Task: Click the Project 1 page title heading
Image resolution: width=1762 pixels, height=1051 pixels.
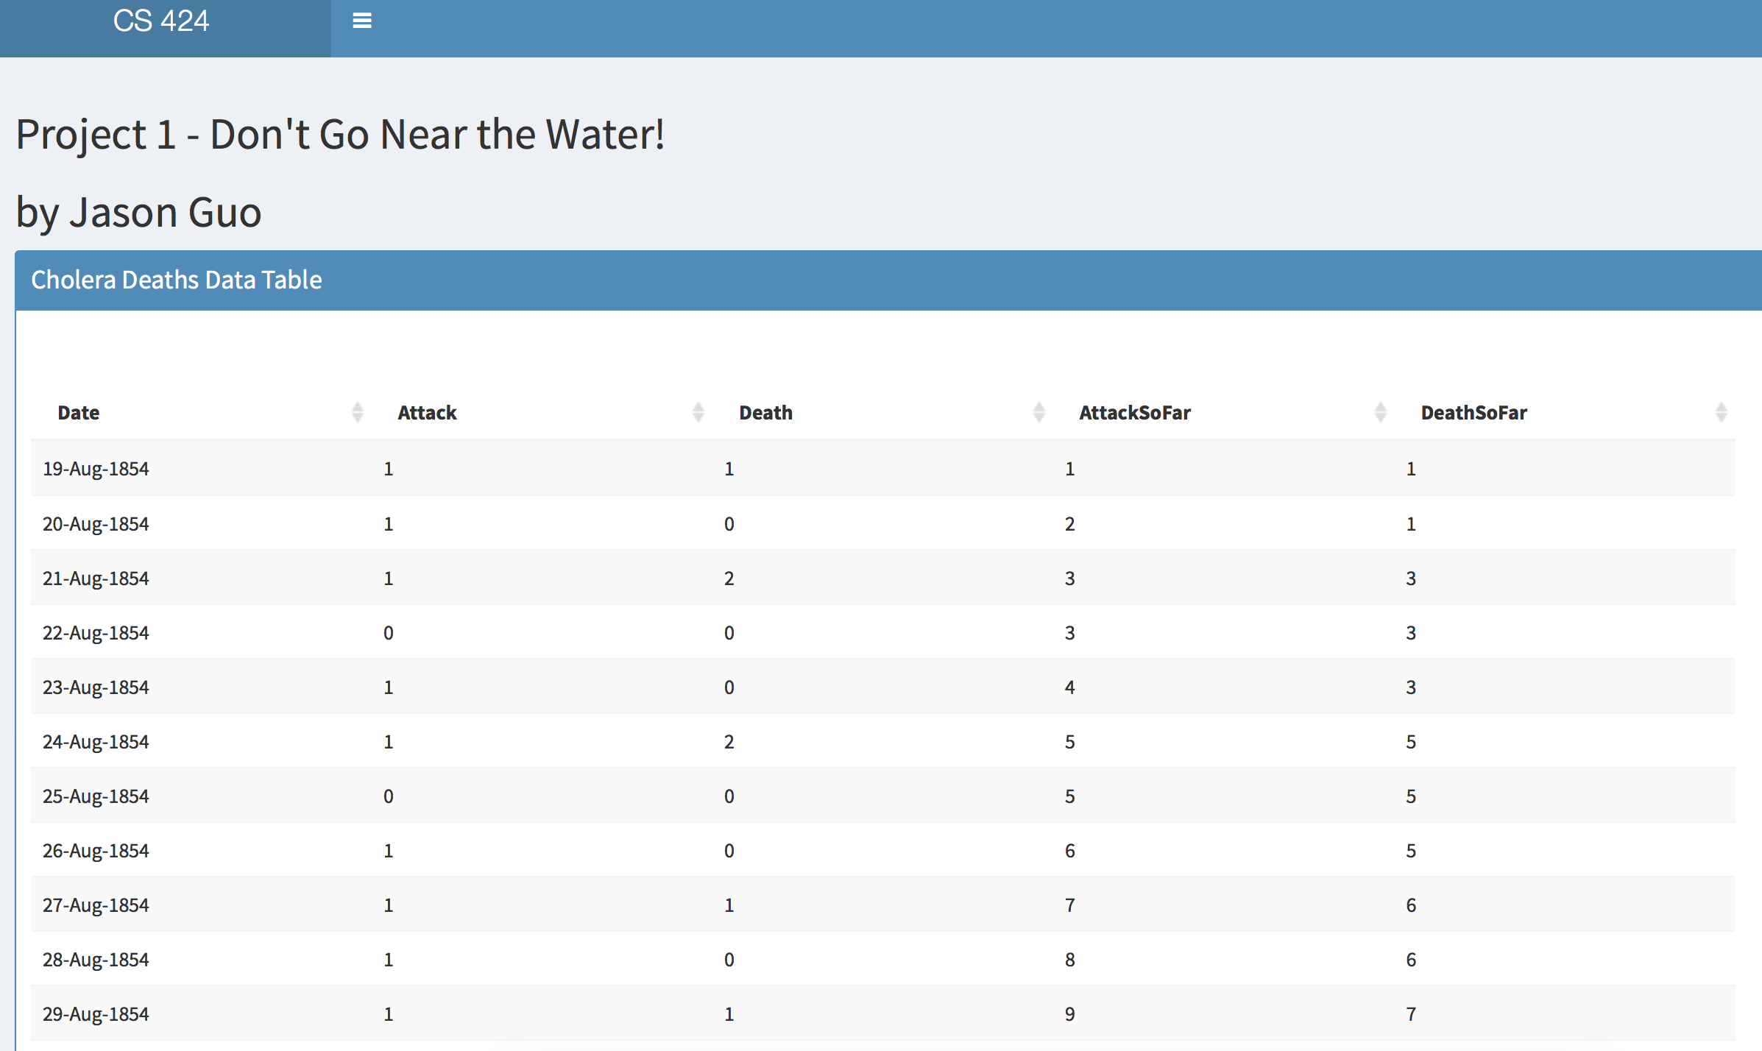Action: (340, 135)
